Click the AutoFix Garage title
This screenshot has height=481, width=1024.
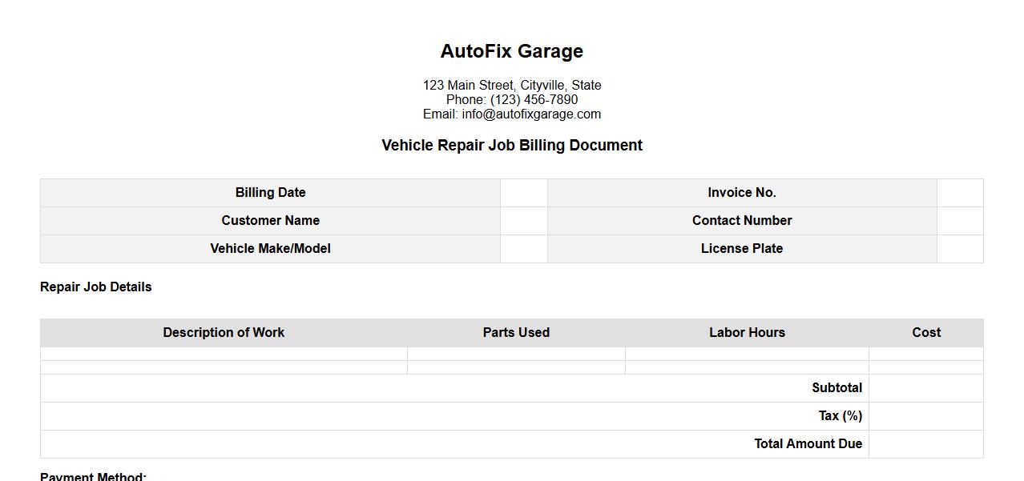[511, 51]
